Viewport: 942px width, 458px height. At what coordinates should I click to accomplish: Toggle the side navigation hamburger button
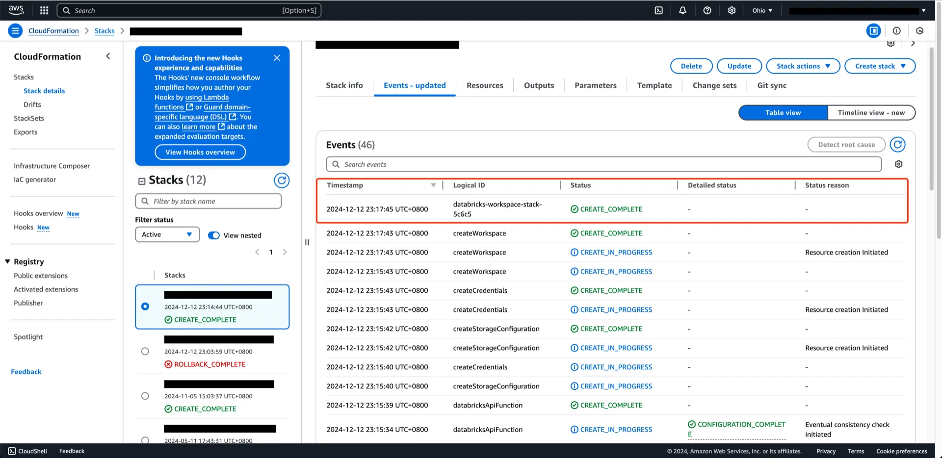coord(15,31)
